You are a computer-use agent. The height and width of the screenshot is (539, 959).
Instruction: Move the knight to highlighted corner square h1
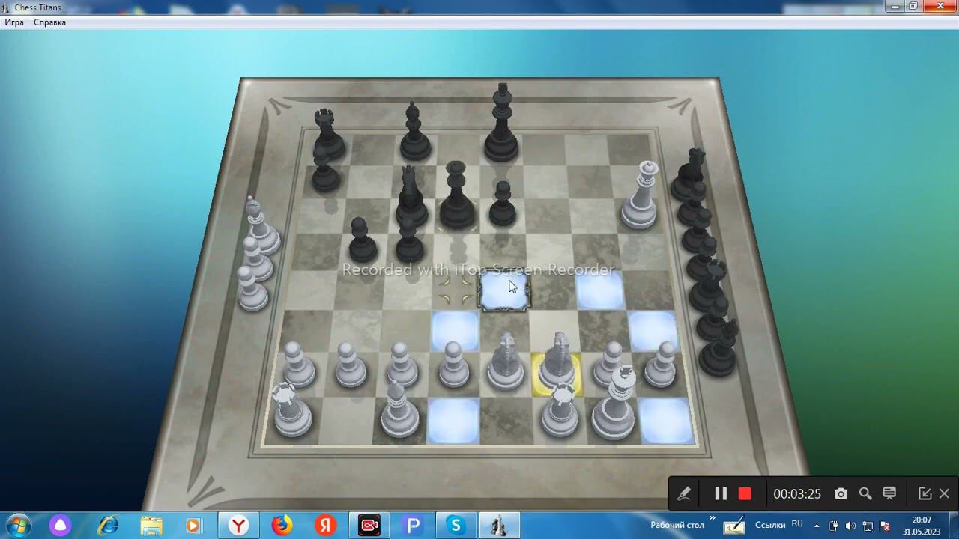click(665, 420)
